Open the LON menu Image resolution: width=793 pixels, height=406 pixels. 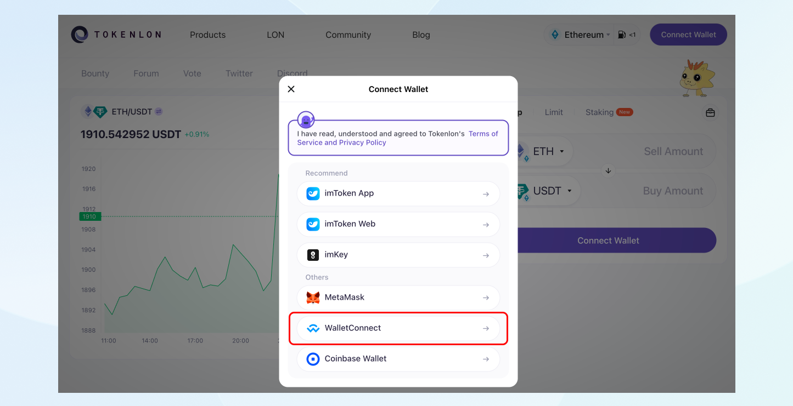275,35
